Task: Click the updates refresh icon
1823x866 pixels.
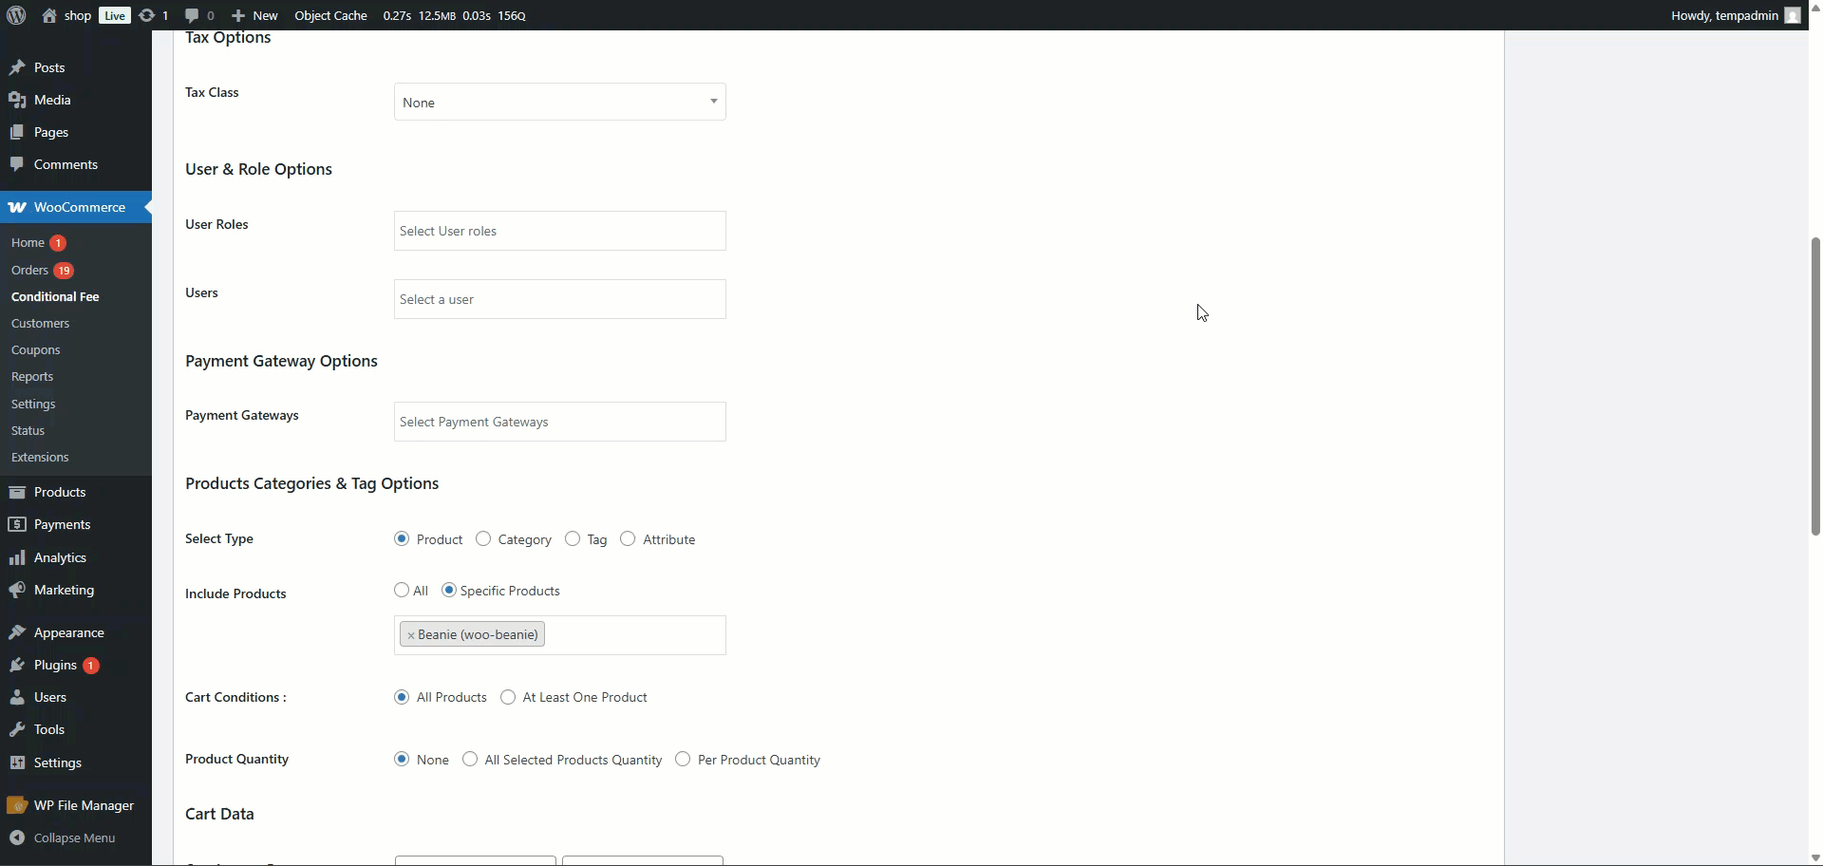Action: point(146,15)
